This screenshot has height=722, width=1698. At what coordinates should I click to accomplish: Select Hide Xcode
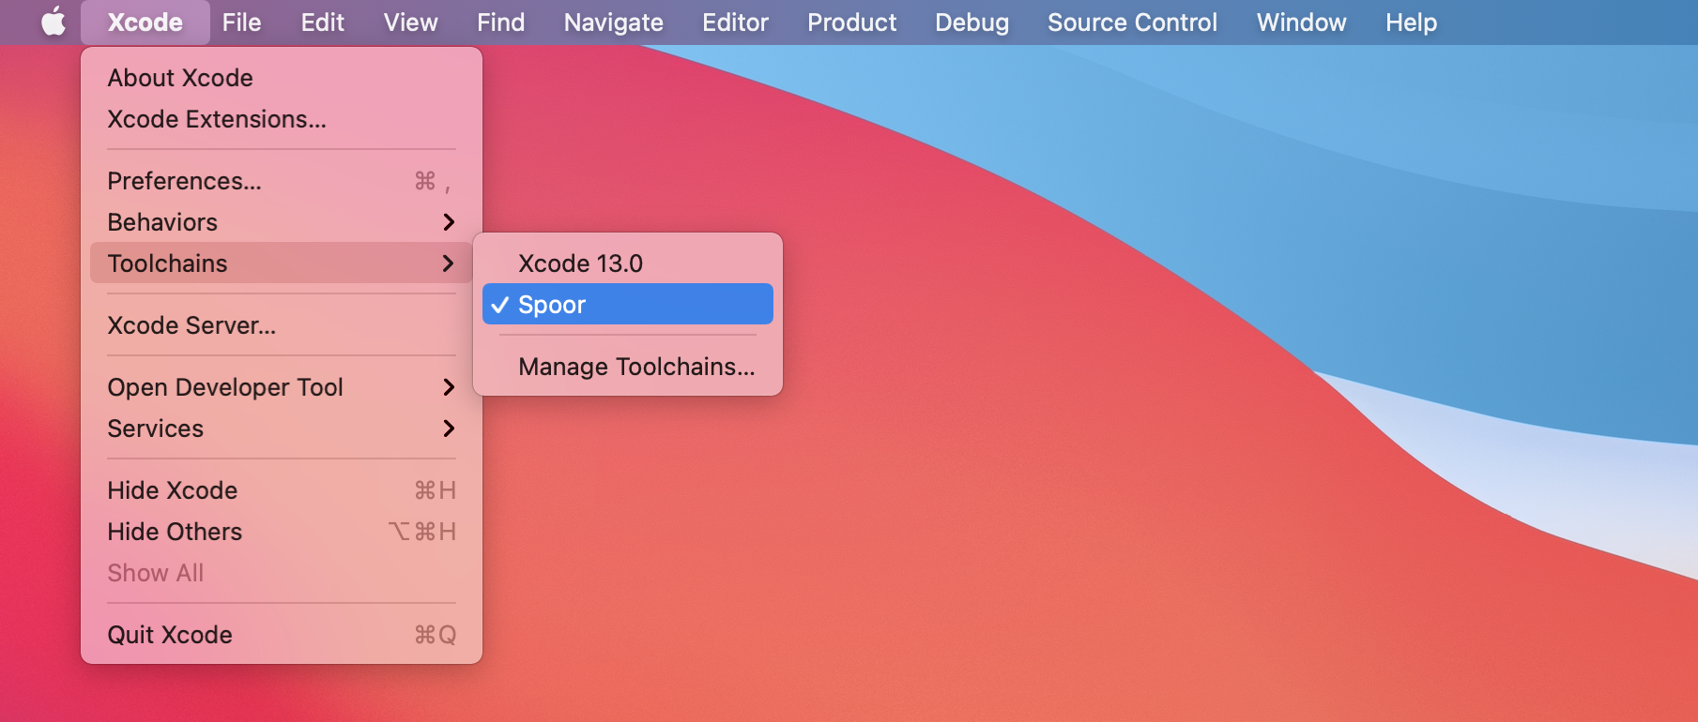(x=282, y=490)
